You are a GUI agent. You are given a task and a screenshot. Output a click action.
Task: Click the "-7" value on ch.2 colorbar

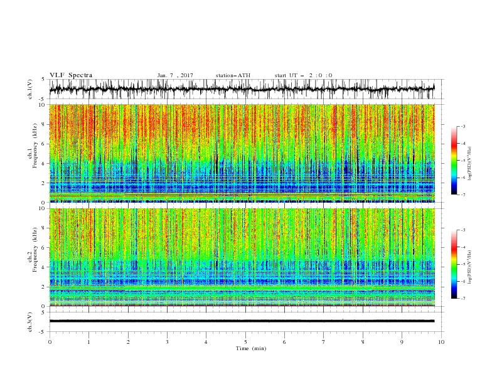coord(462,298)
